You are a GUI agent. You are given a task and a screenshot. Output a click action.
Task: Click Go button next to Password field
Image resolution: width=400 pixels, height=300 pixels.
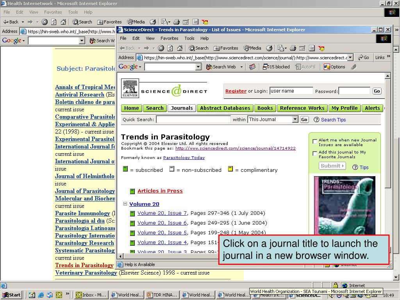[x=377, y=91]
